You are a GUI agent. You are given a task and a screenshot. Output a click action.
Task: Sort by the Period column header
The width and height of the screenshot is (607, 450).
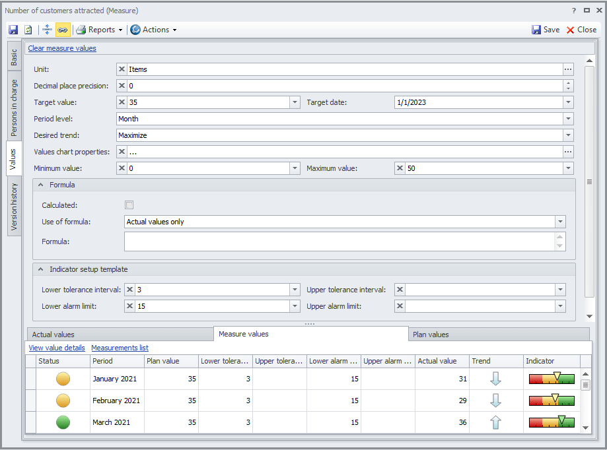[117, 361]
